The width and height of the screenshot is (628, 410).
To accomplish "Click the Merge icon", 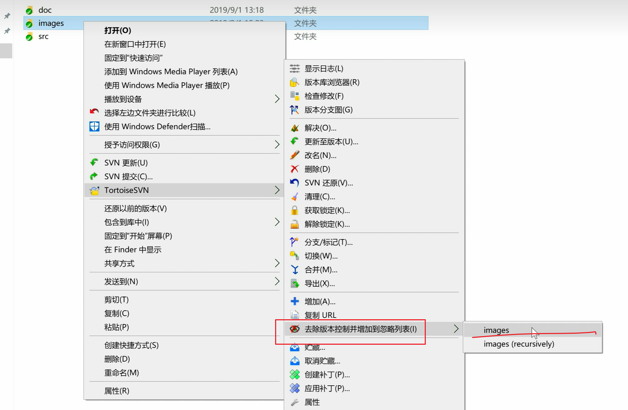I will pos(295,270).
